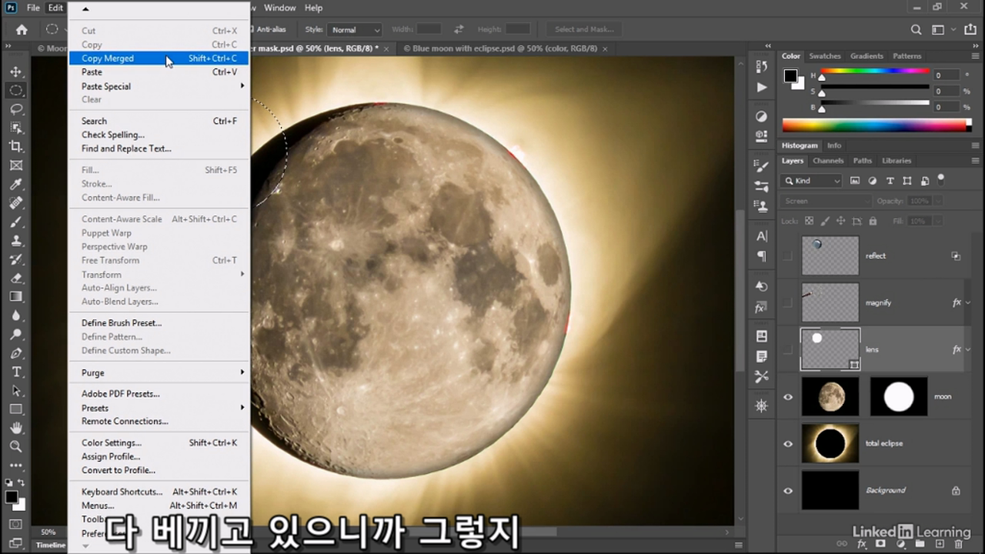
Task: Select the Eyedropper tool
Action: click(16, 184)
